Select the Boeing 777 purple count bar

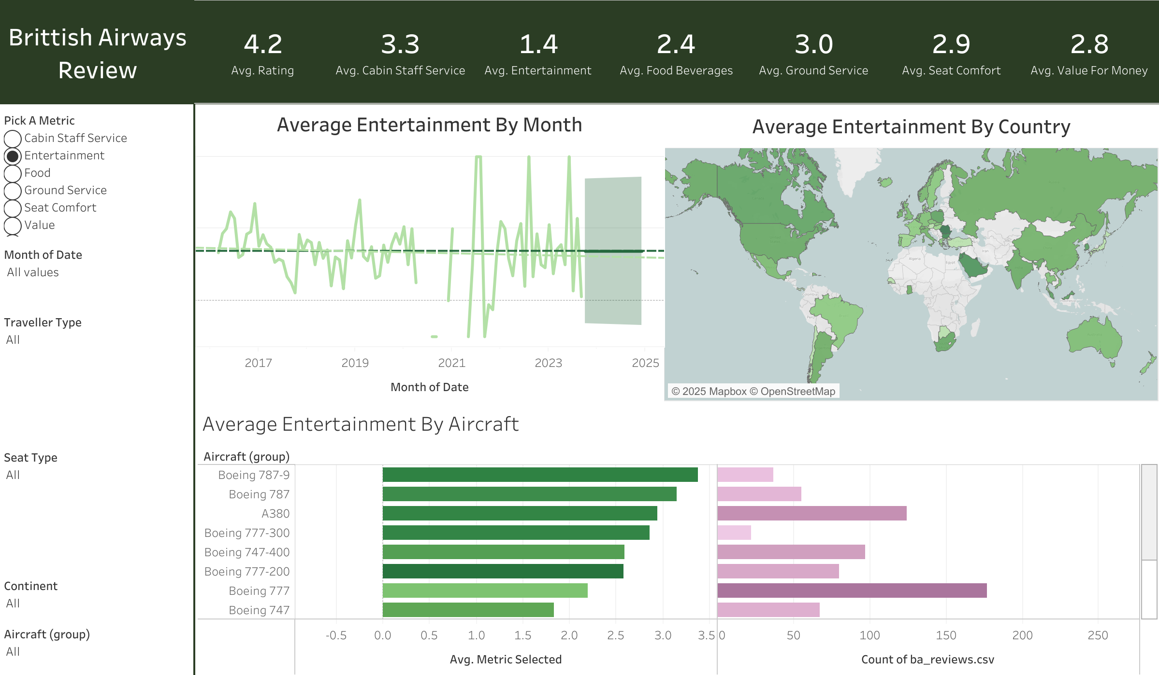coord(852,591)
